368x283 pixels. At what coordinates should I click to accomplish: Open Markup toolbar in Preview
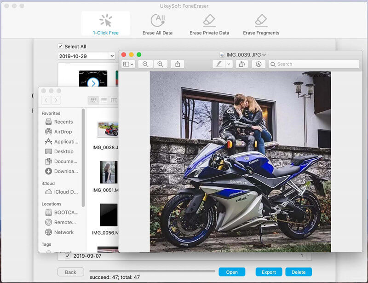pos(259,64)
